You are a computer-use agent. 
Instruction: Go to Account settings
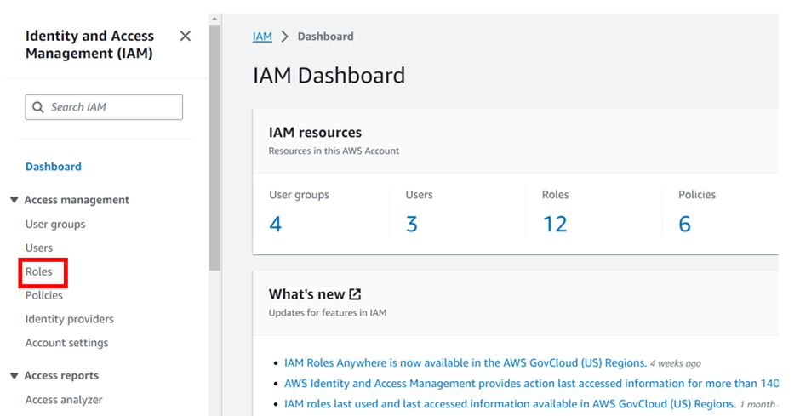[x=67, y=343]
